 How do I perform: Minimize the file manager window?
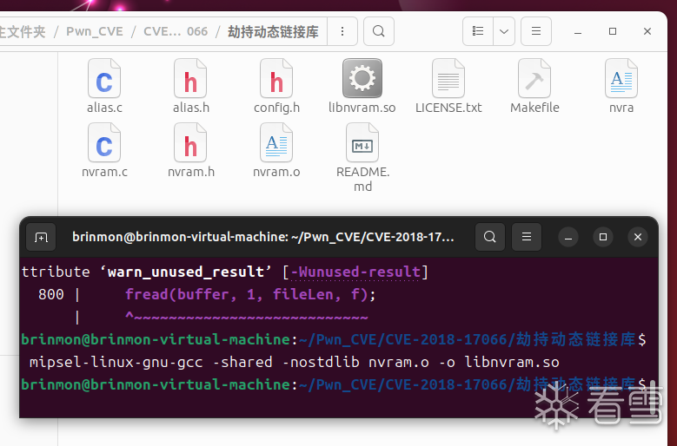coord(578,31)
